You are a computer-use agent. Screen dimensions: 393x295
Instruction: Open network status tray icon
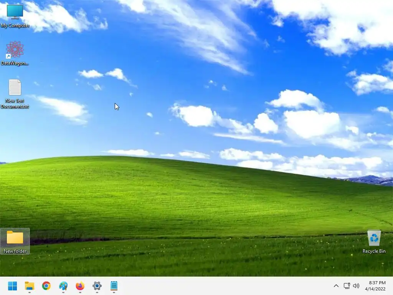pyautogui.click(x=347, y=286)
